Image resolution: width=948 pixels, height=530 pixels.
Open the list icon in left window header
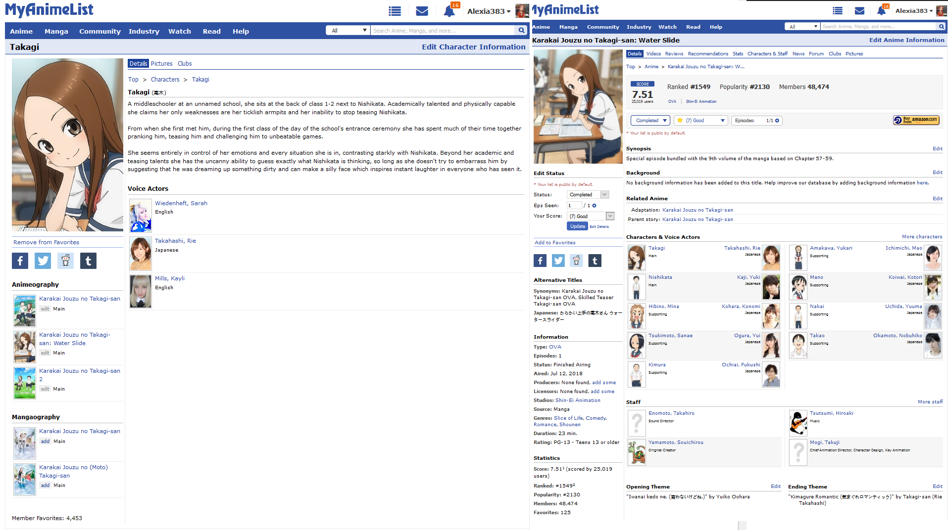(x=395, y=11)
